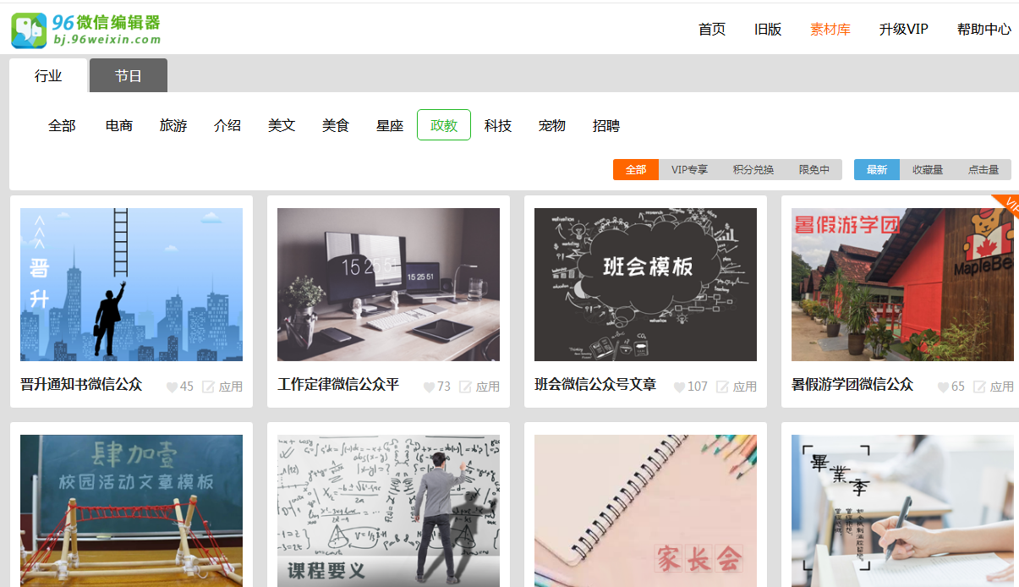Open the 升级VIP link
This screenshot has width=1019, height=587.
(904, 28)
